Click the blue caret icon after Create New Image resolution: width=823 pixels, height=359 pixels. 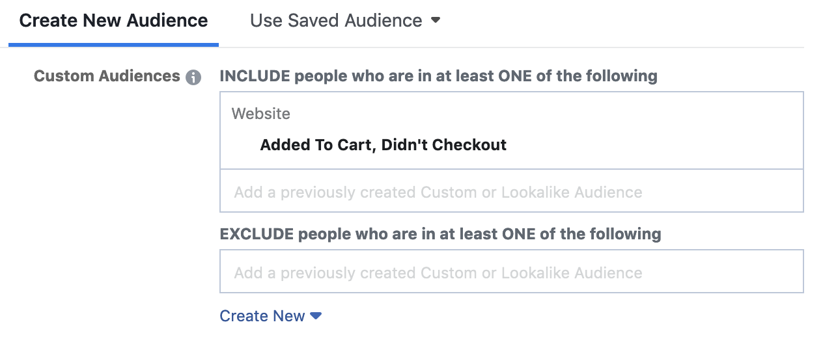click(316, 316)
